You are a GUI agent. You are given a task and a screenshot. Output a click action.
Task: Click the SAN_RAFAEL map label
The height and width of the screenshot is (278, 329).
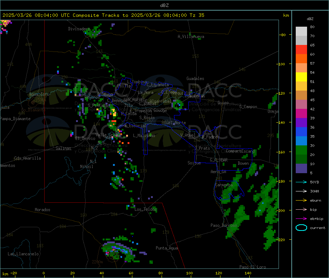point(134,99)
